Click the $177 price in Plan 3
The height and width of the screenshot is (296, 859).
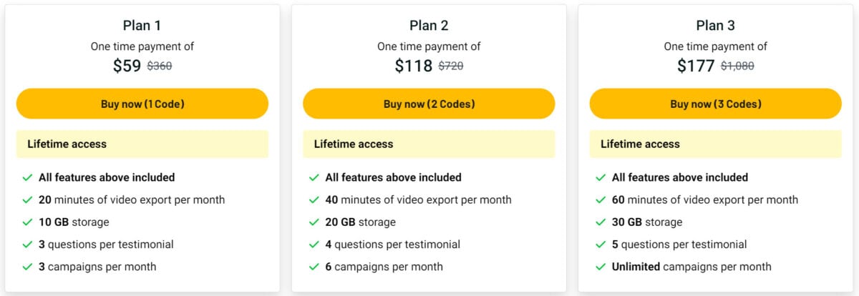696,66
